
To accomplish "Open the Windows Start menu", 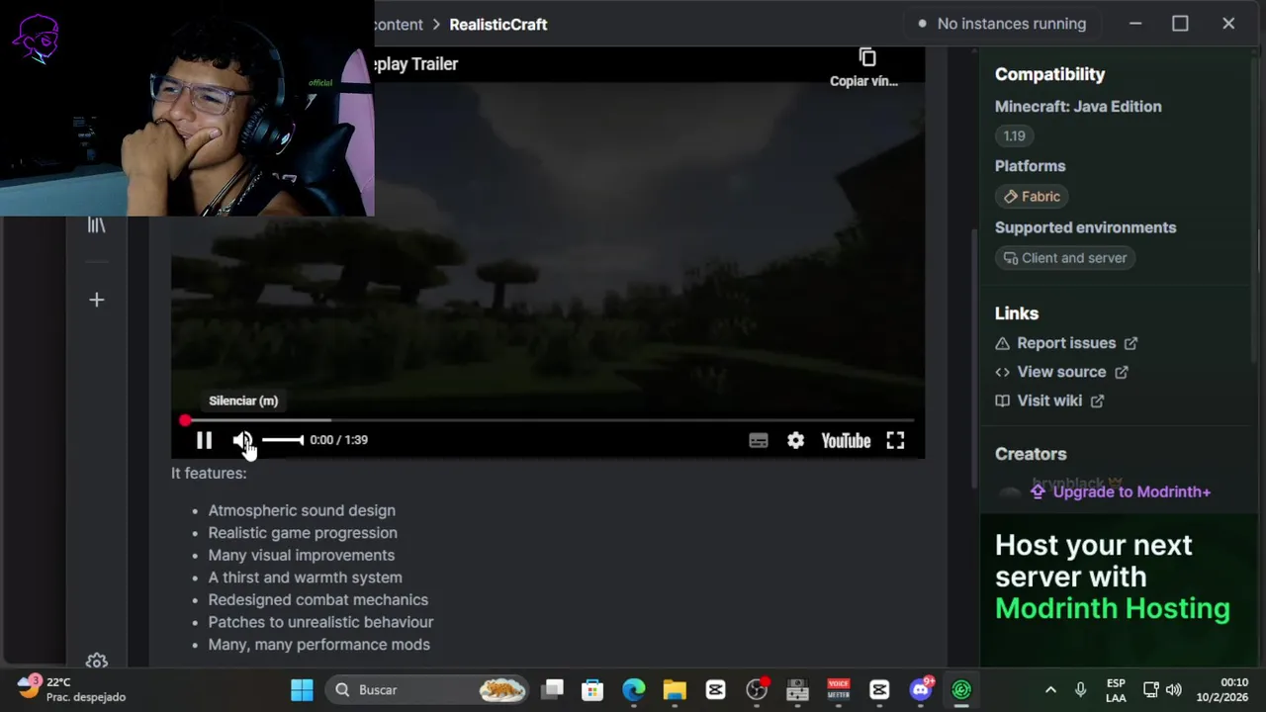I will (302, 689).
